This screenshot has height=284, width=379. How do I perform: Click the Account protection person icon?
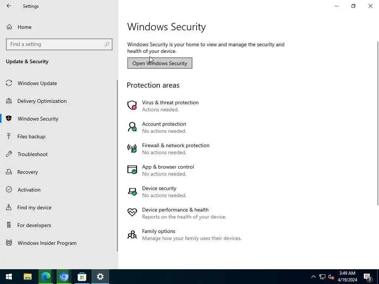(x=132, y=127)
